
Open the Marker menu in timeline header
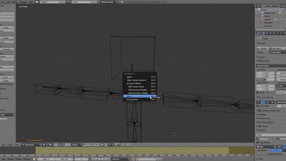pyautogui.click(x=11, y=159)
